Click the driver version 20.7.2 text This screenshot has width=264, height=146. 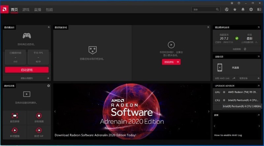coord(224,38)
